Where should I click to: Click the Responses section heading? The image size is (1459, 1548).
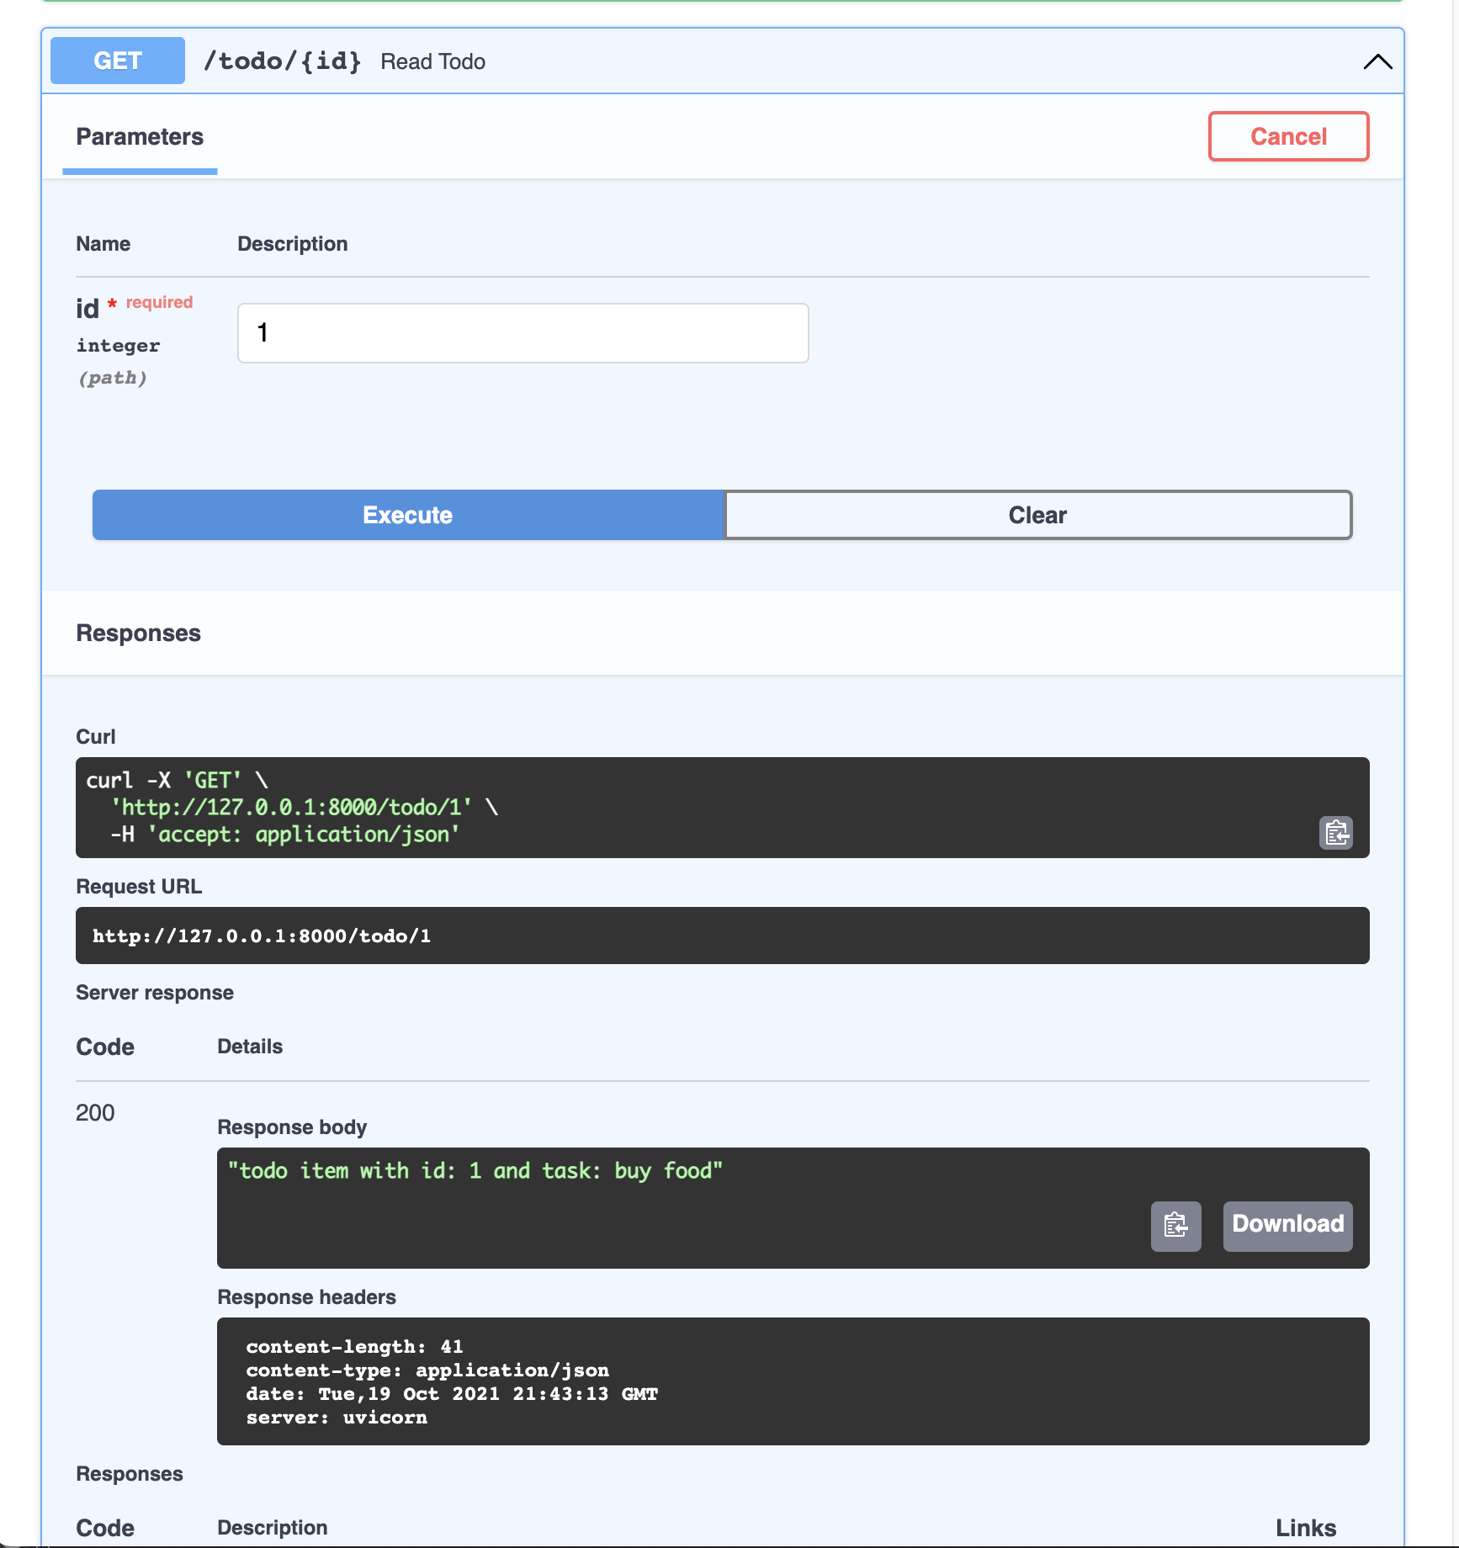click(x=139, y=634)
